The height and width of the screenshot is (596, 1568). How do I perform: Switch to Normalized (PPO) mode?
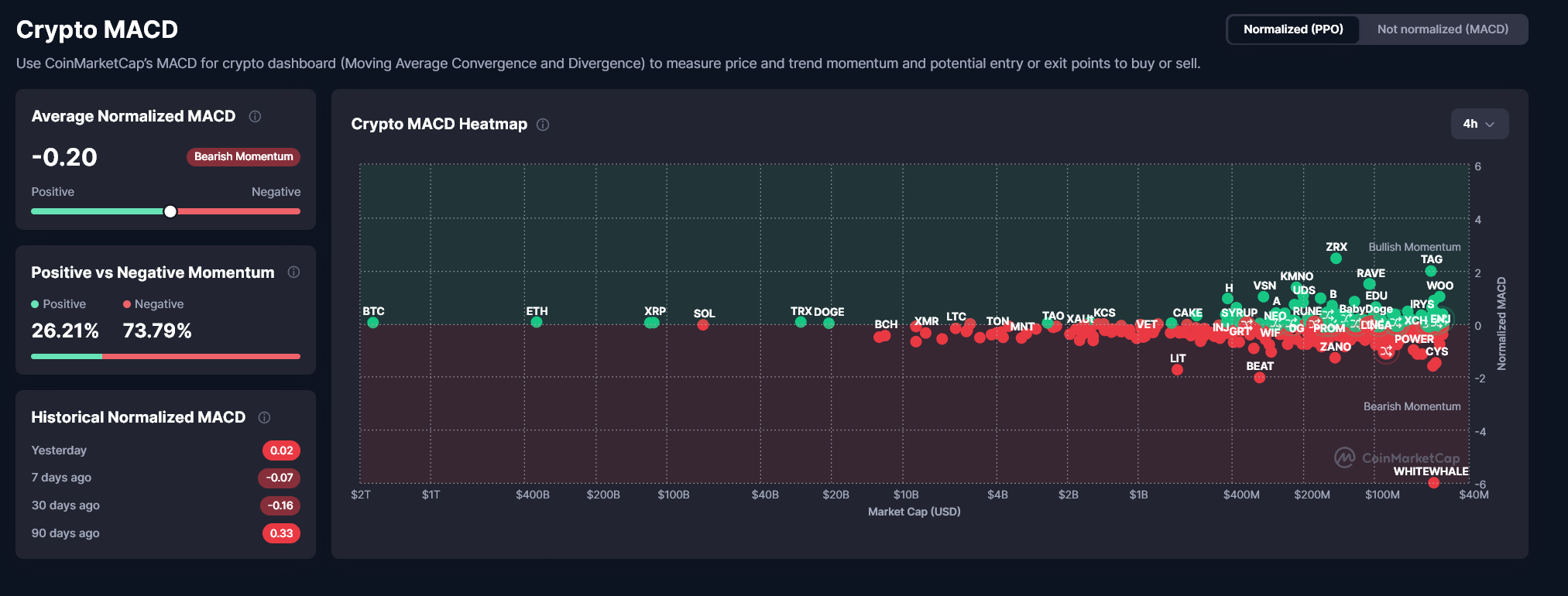coord(1292,29)
